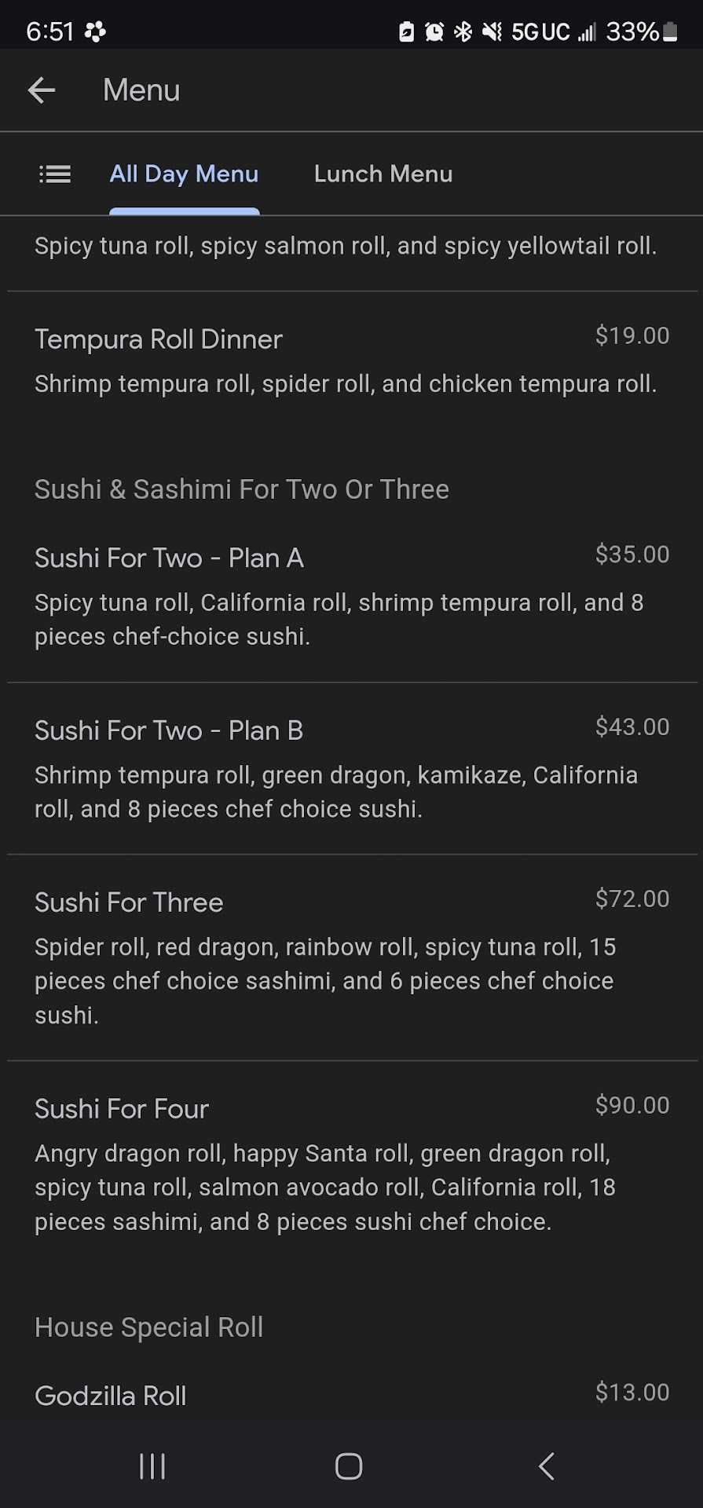703x1508 pixels.
Task: Open the menu sections list icon
Action: pyautogui.click(x=55, y=174)
